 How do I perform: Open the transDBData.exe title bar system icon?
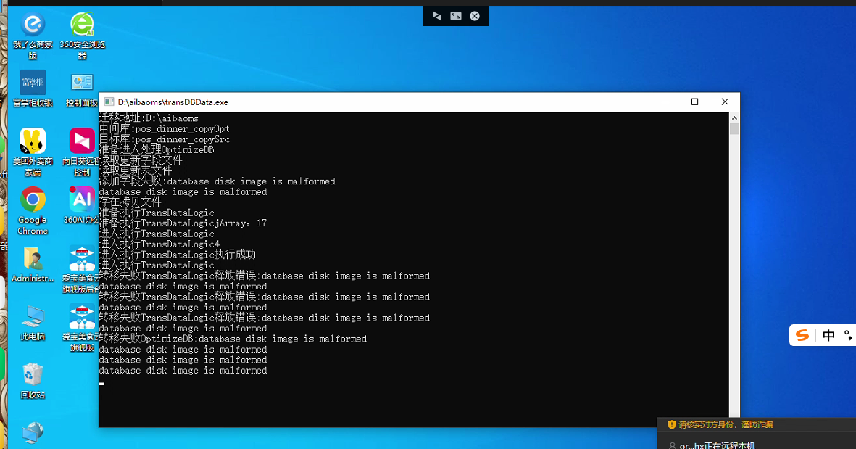pos(109,102)
